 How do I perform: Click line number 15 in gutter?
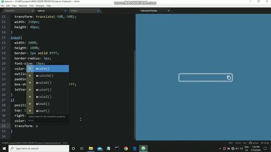tap(4, 38)
